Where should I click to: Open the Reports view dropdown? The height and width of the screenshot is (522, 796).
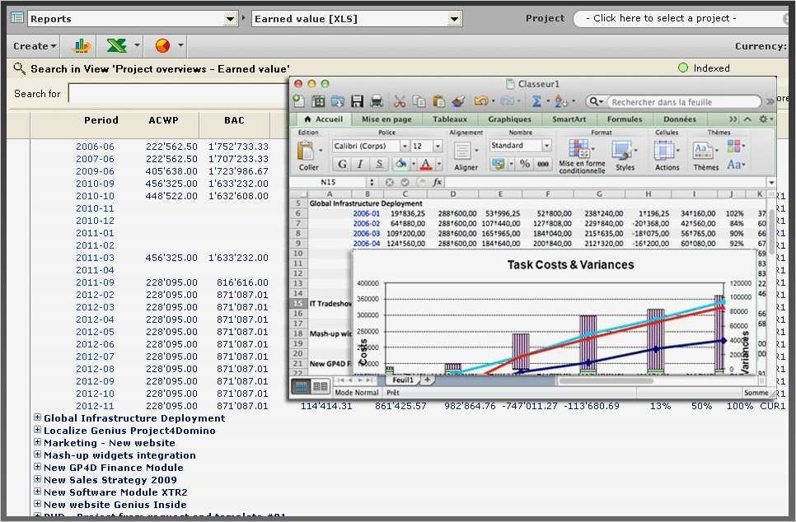click(230, 19)
